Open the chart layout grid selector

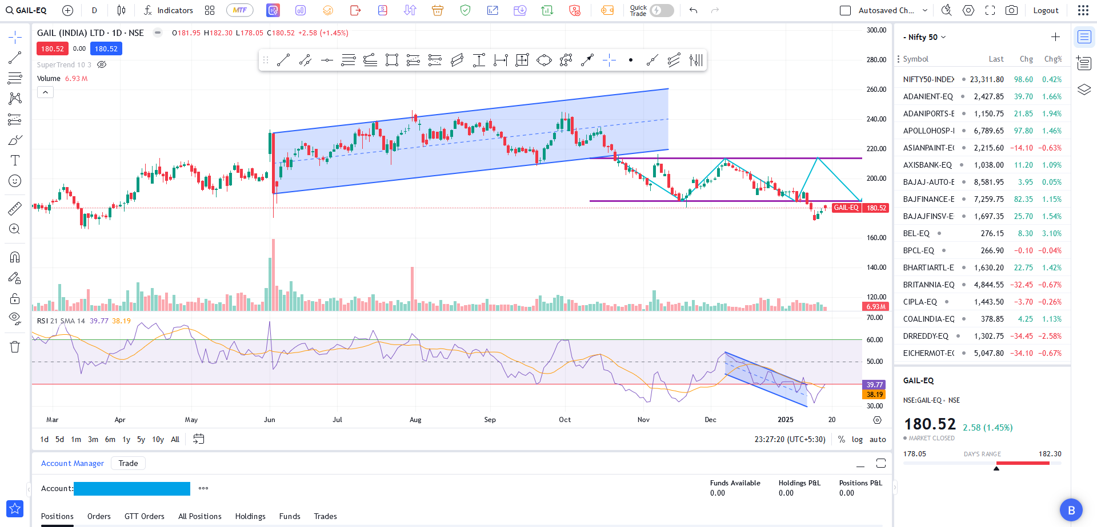tap(210, 10)
